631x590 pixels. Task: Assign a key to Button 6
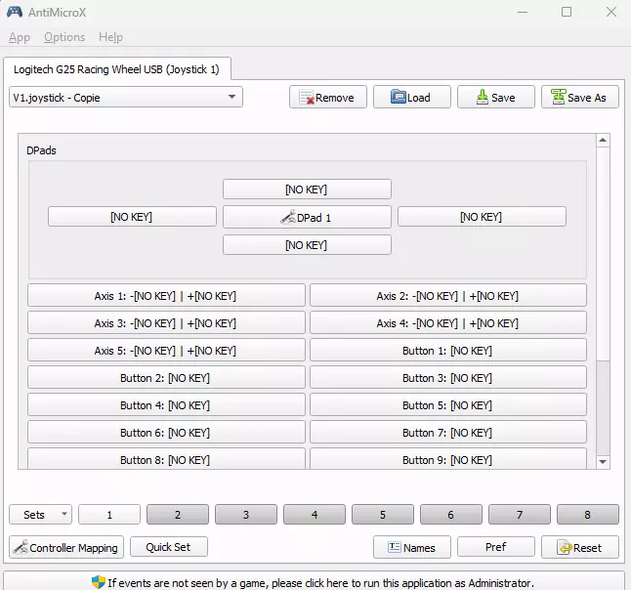click(x=166, y=433)
